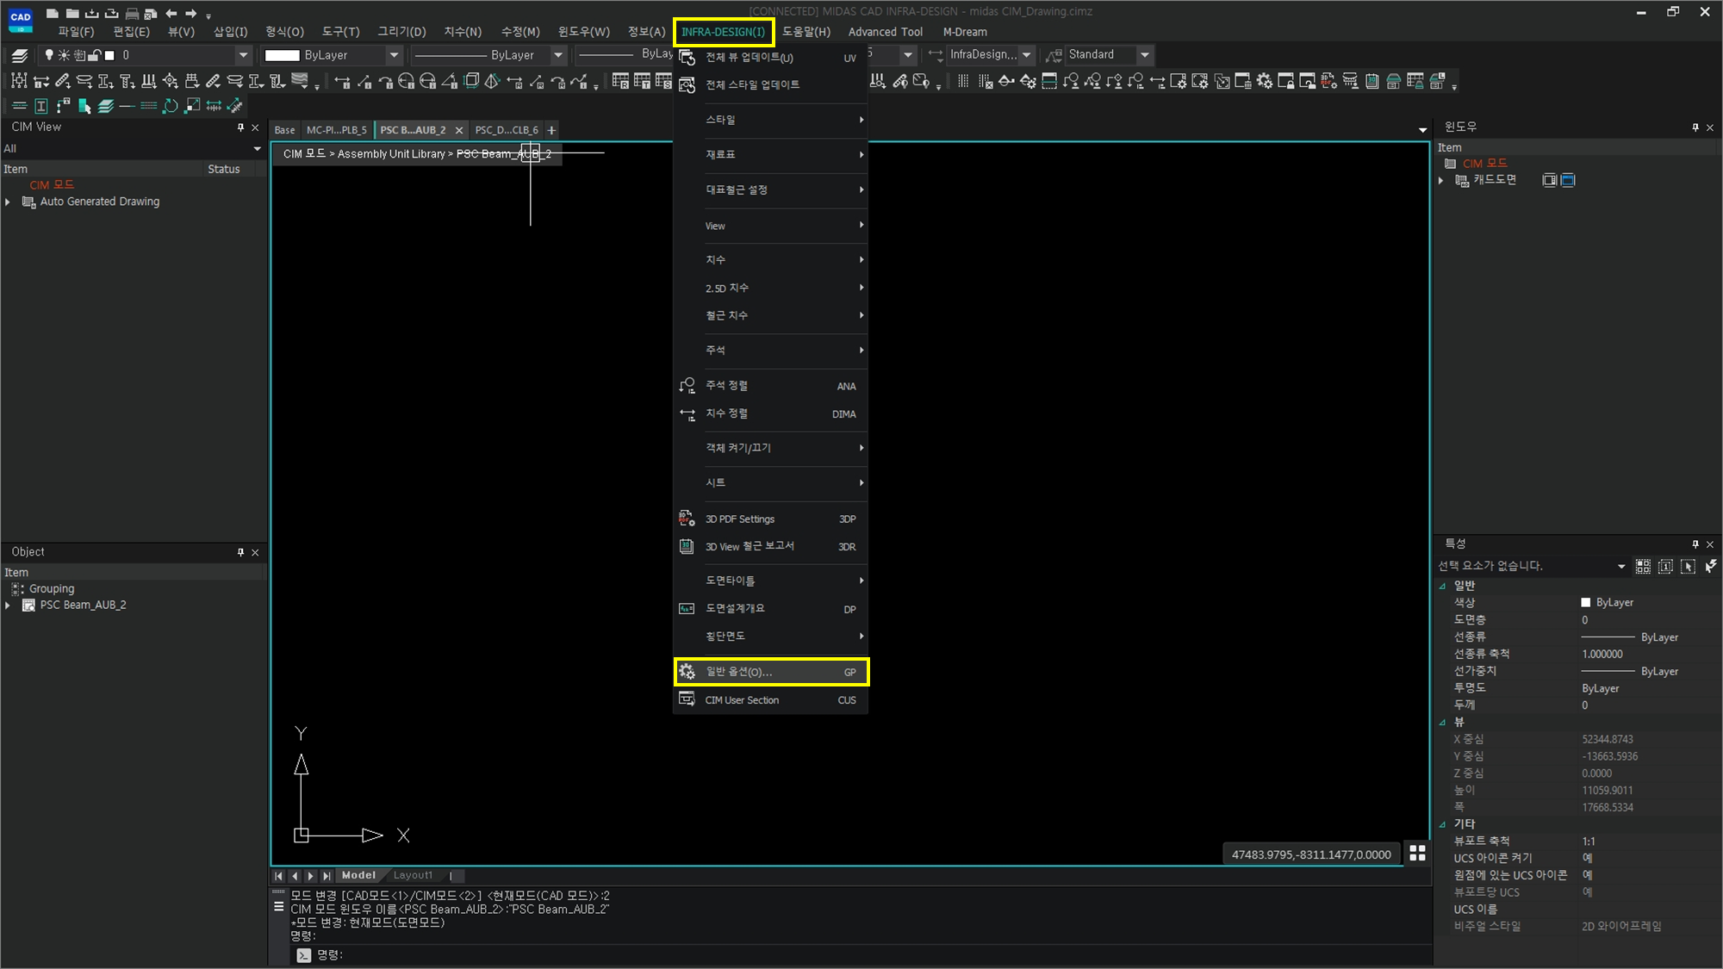
Task: Switch to the MC-PI...PLB_5 tab
Action: (x=336, y=130)
